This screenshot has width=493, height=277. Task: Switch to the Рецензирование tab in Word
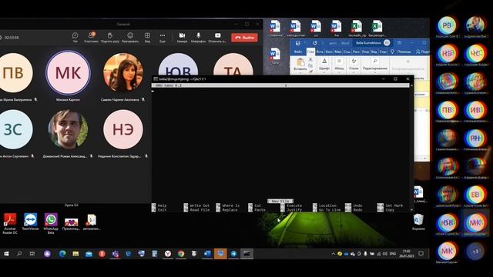click(365, 52)
